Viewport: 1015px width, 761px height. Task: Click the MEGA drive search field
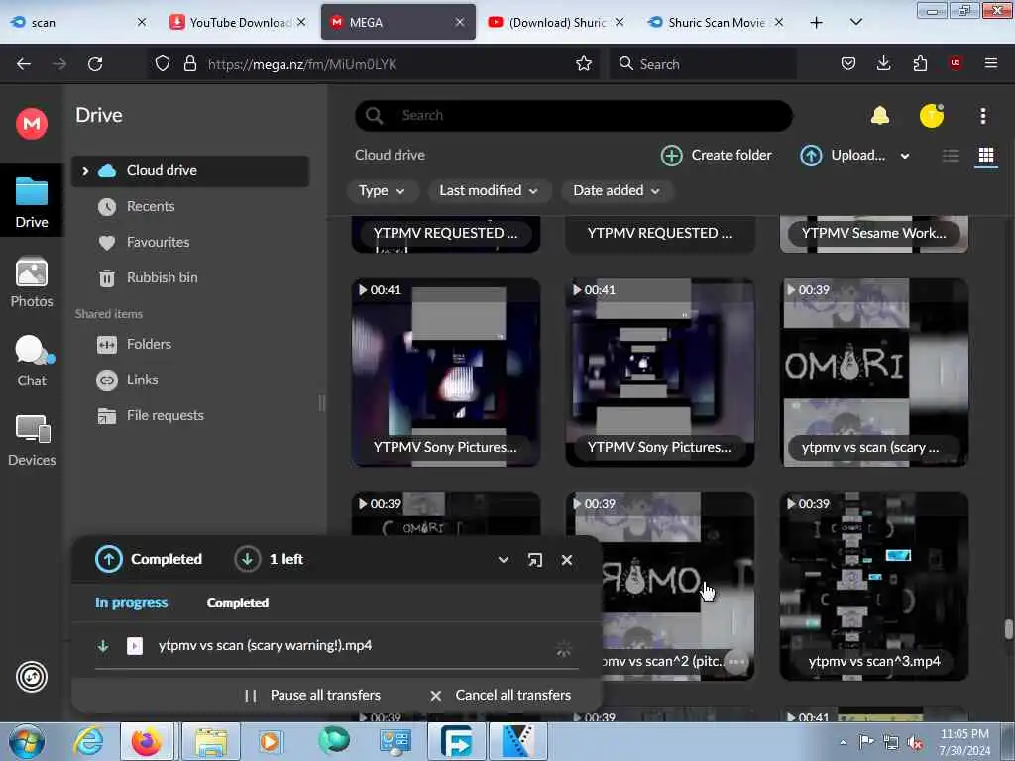click(574, 115)
